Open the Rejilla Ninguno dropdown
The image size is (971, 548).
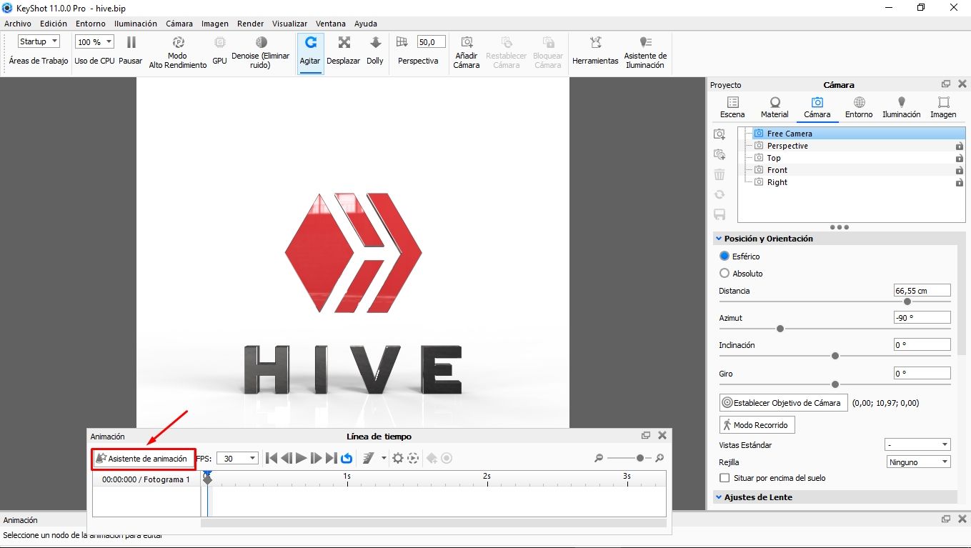pos(918,462)
